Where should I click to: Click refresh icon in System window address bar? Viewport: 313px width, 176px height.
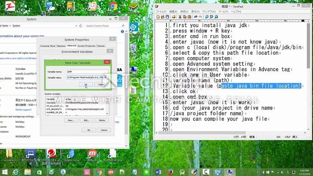coord(80,26)
